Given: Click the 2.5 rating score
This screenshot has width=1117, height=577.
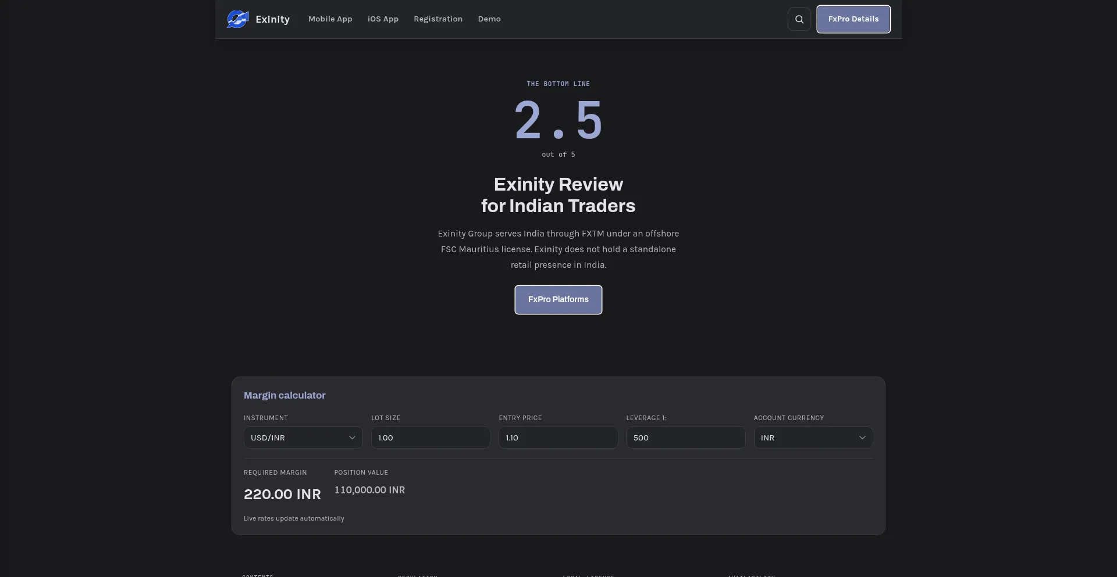Looking at the screenshot, I should pyautogui.click(x=558, y=120).
